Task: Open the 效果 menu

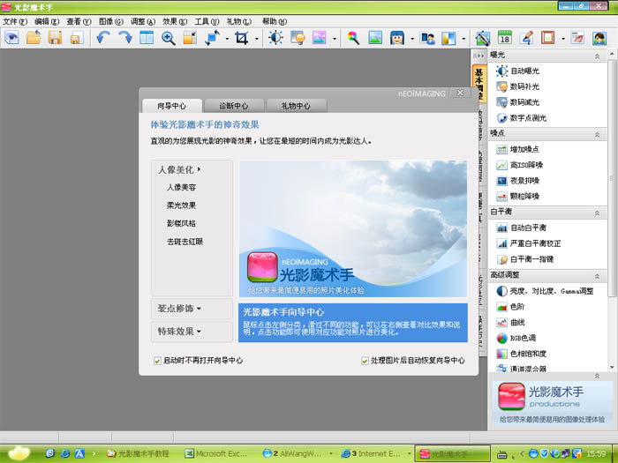Action: (175, 21)
